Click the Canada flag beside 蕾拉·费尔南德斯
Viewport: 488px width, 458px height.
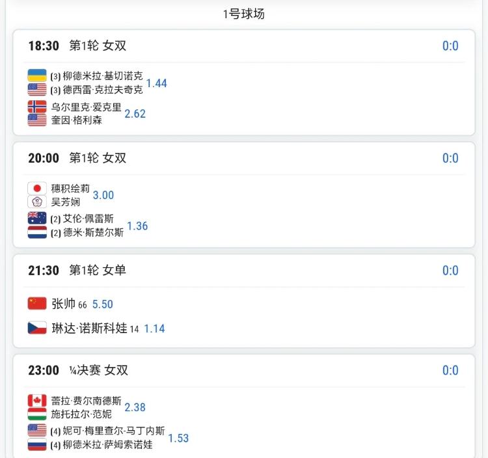[37, 401]
